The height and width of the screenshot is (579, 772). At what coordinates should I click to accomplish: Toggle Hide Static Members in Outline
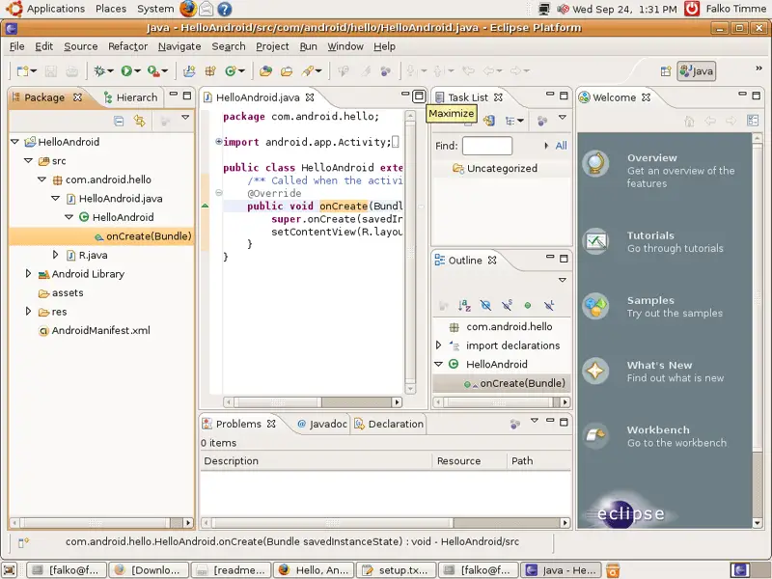point(507,306)
